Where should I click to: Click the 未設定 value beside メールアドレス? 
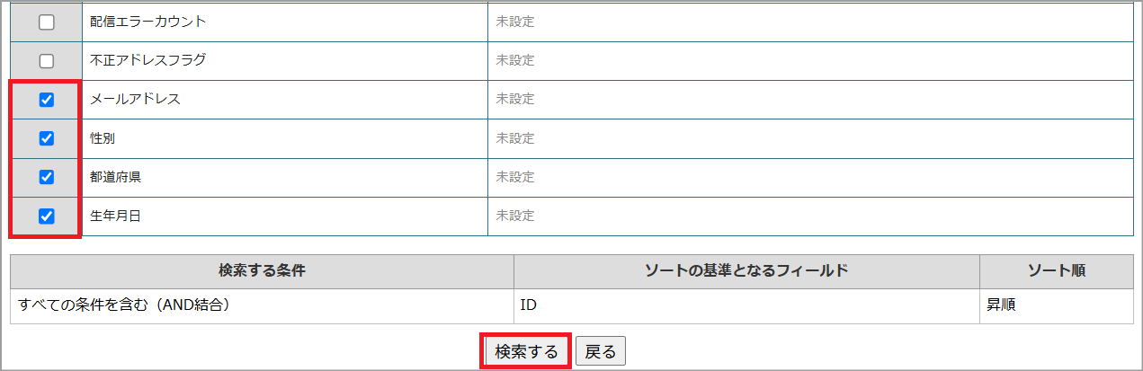pyautogui.click(x=515, y=99)
